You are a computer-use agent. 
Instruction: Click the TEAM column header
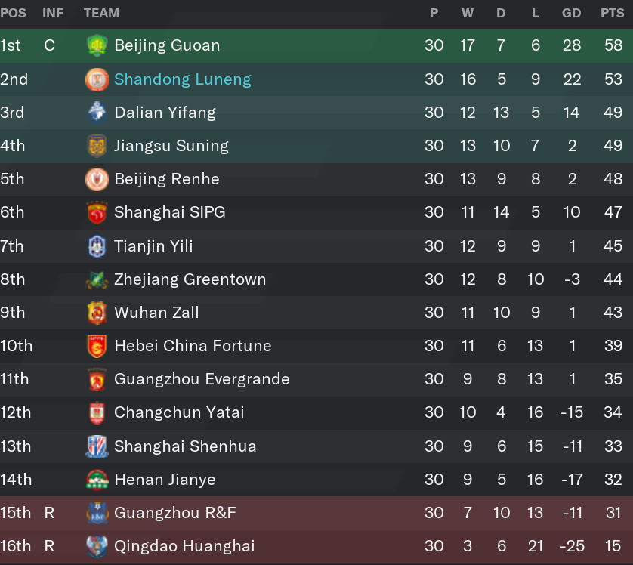click(x=102, y=14)
